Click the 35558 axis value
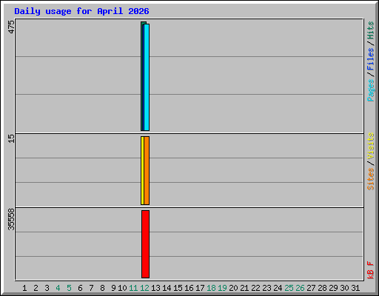This screenshot has width=379, height=296. pos(11,219)
